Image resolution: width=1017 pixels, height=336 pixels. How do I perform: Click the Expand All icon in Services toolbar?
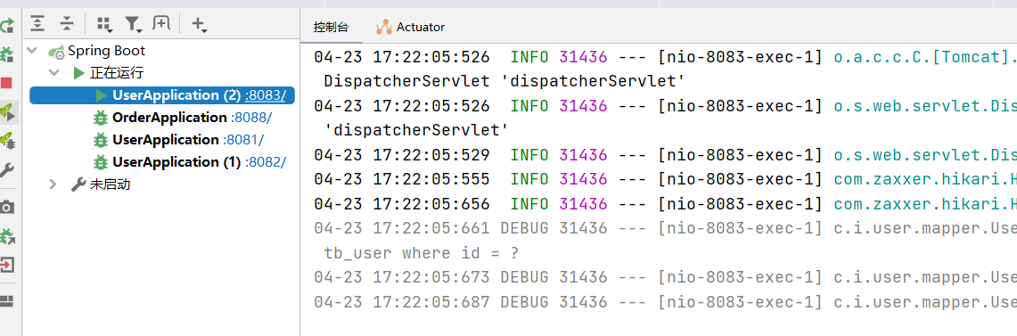point(38,24)
